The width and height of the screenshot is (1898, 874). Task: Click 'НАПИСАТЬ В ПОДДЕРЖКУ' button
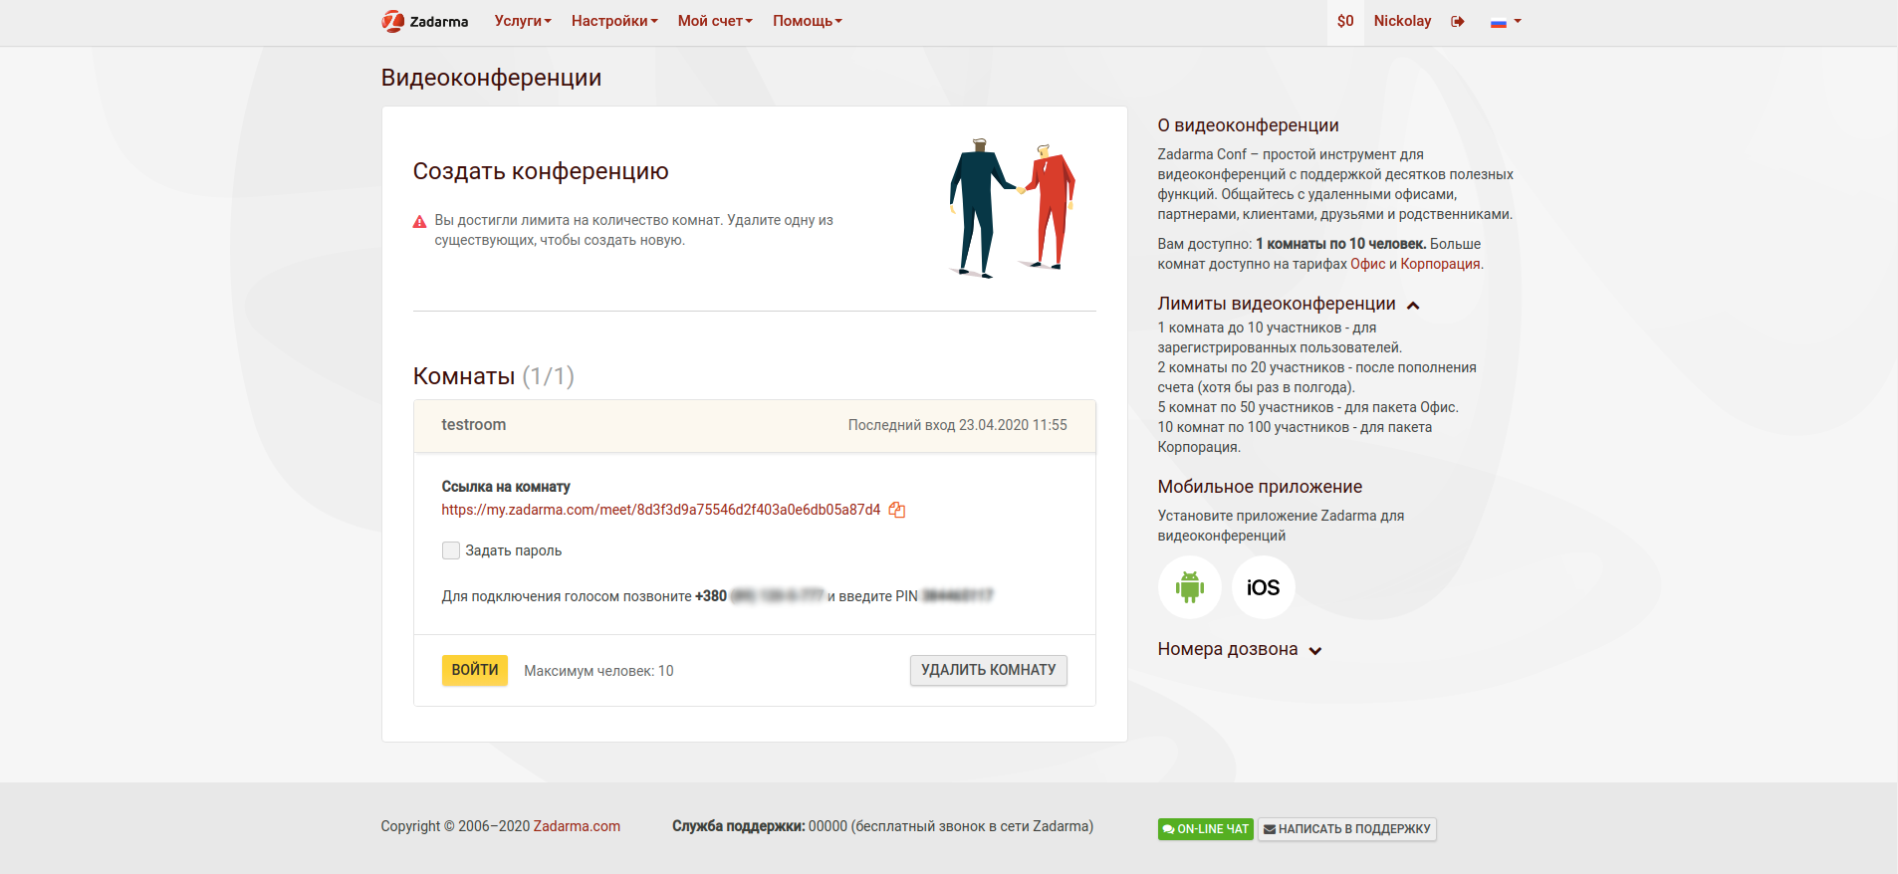coord(1346,829)
